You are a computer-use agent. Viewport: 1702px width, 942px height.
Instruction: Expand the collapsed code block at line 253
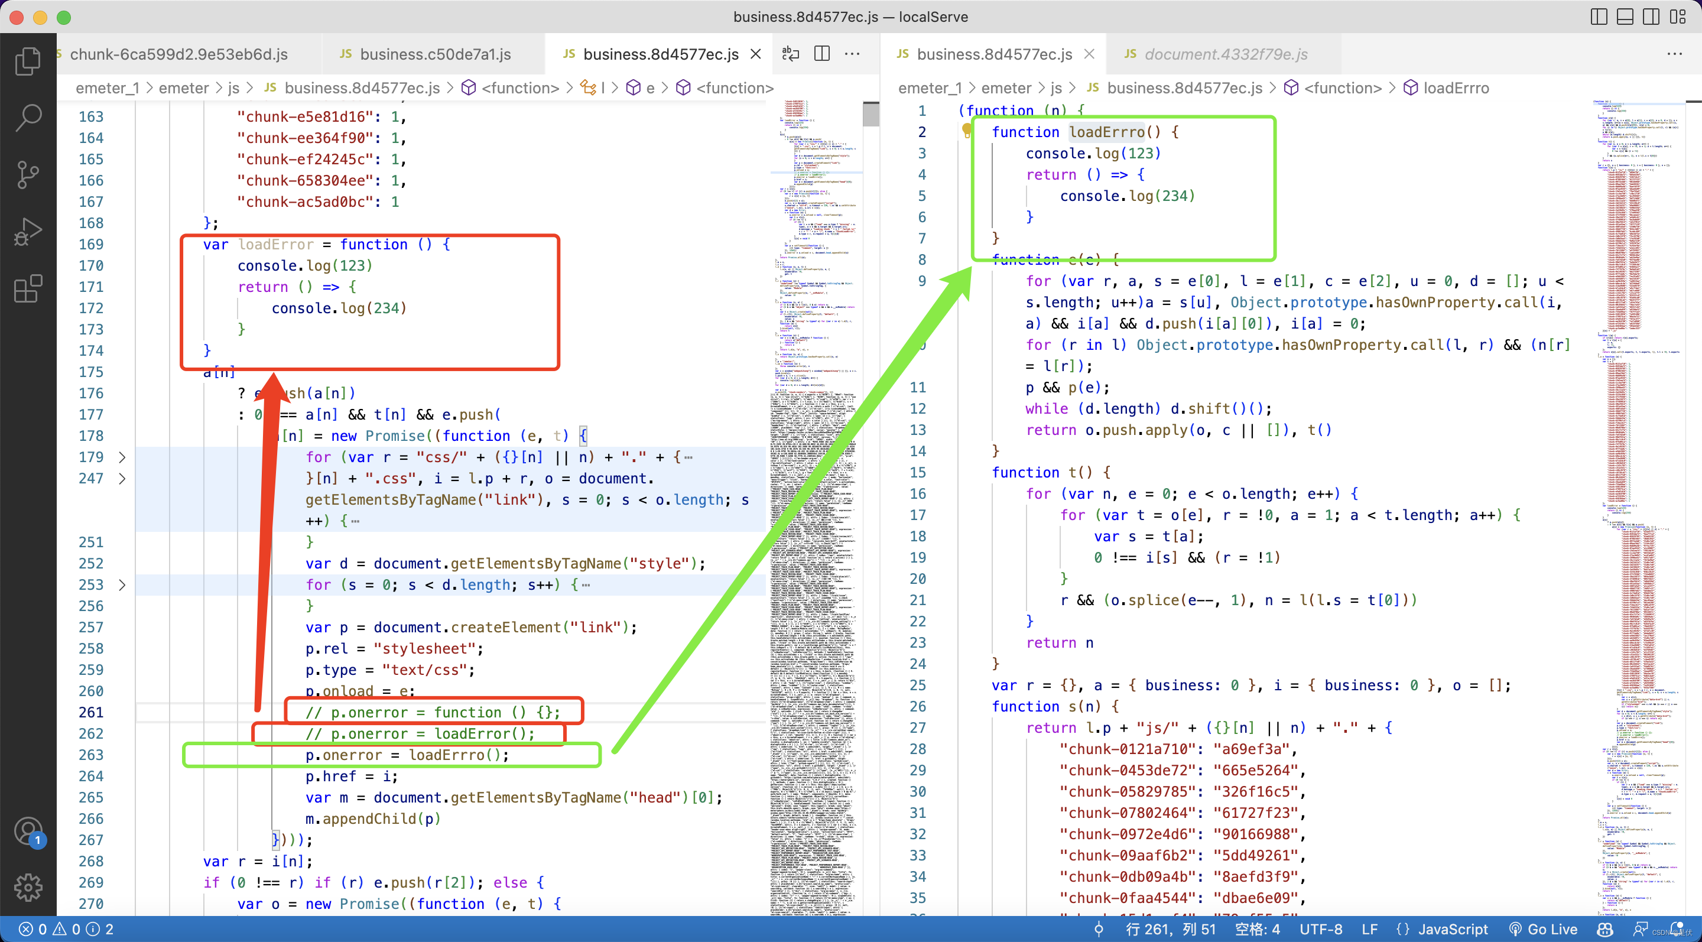pos(126,583)
